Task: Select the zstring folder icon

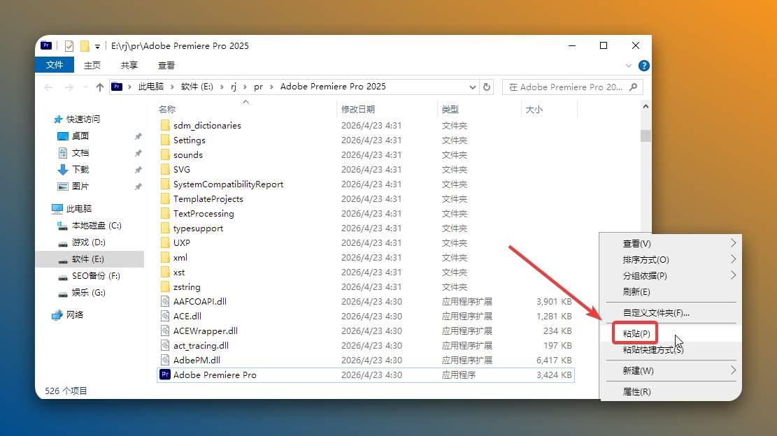Action: tap(165, 287)
